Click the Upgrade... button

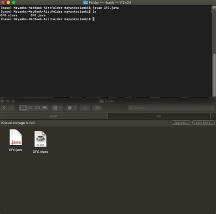click(x=181, y=122)
